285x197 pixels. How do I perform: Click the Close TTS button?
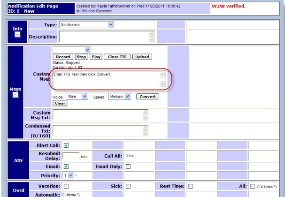pos(116,57)
